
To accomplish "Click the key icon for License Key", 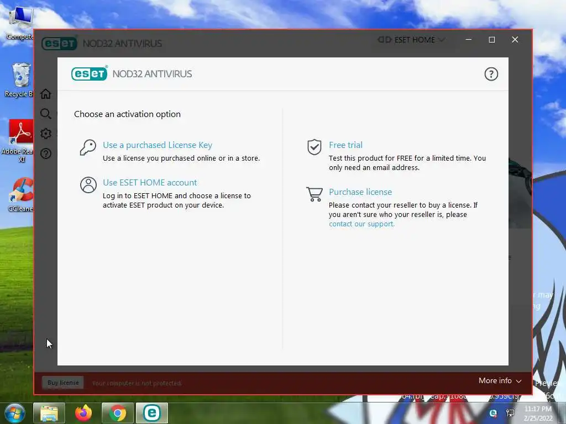I will click(88, 147).
